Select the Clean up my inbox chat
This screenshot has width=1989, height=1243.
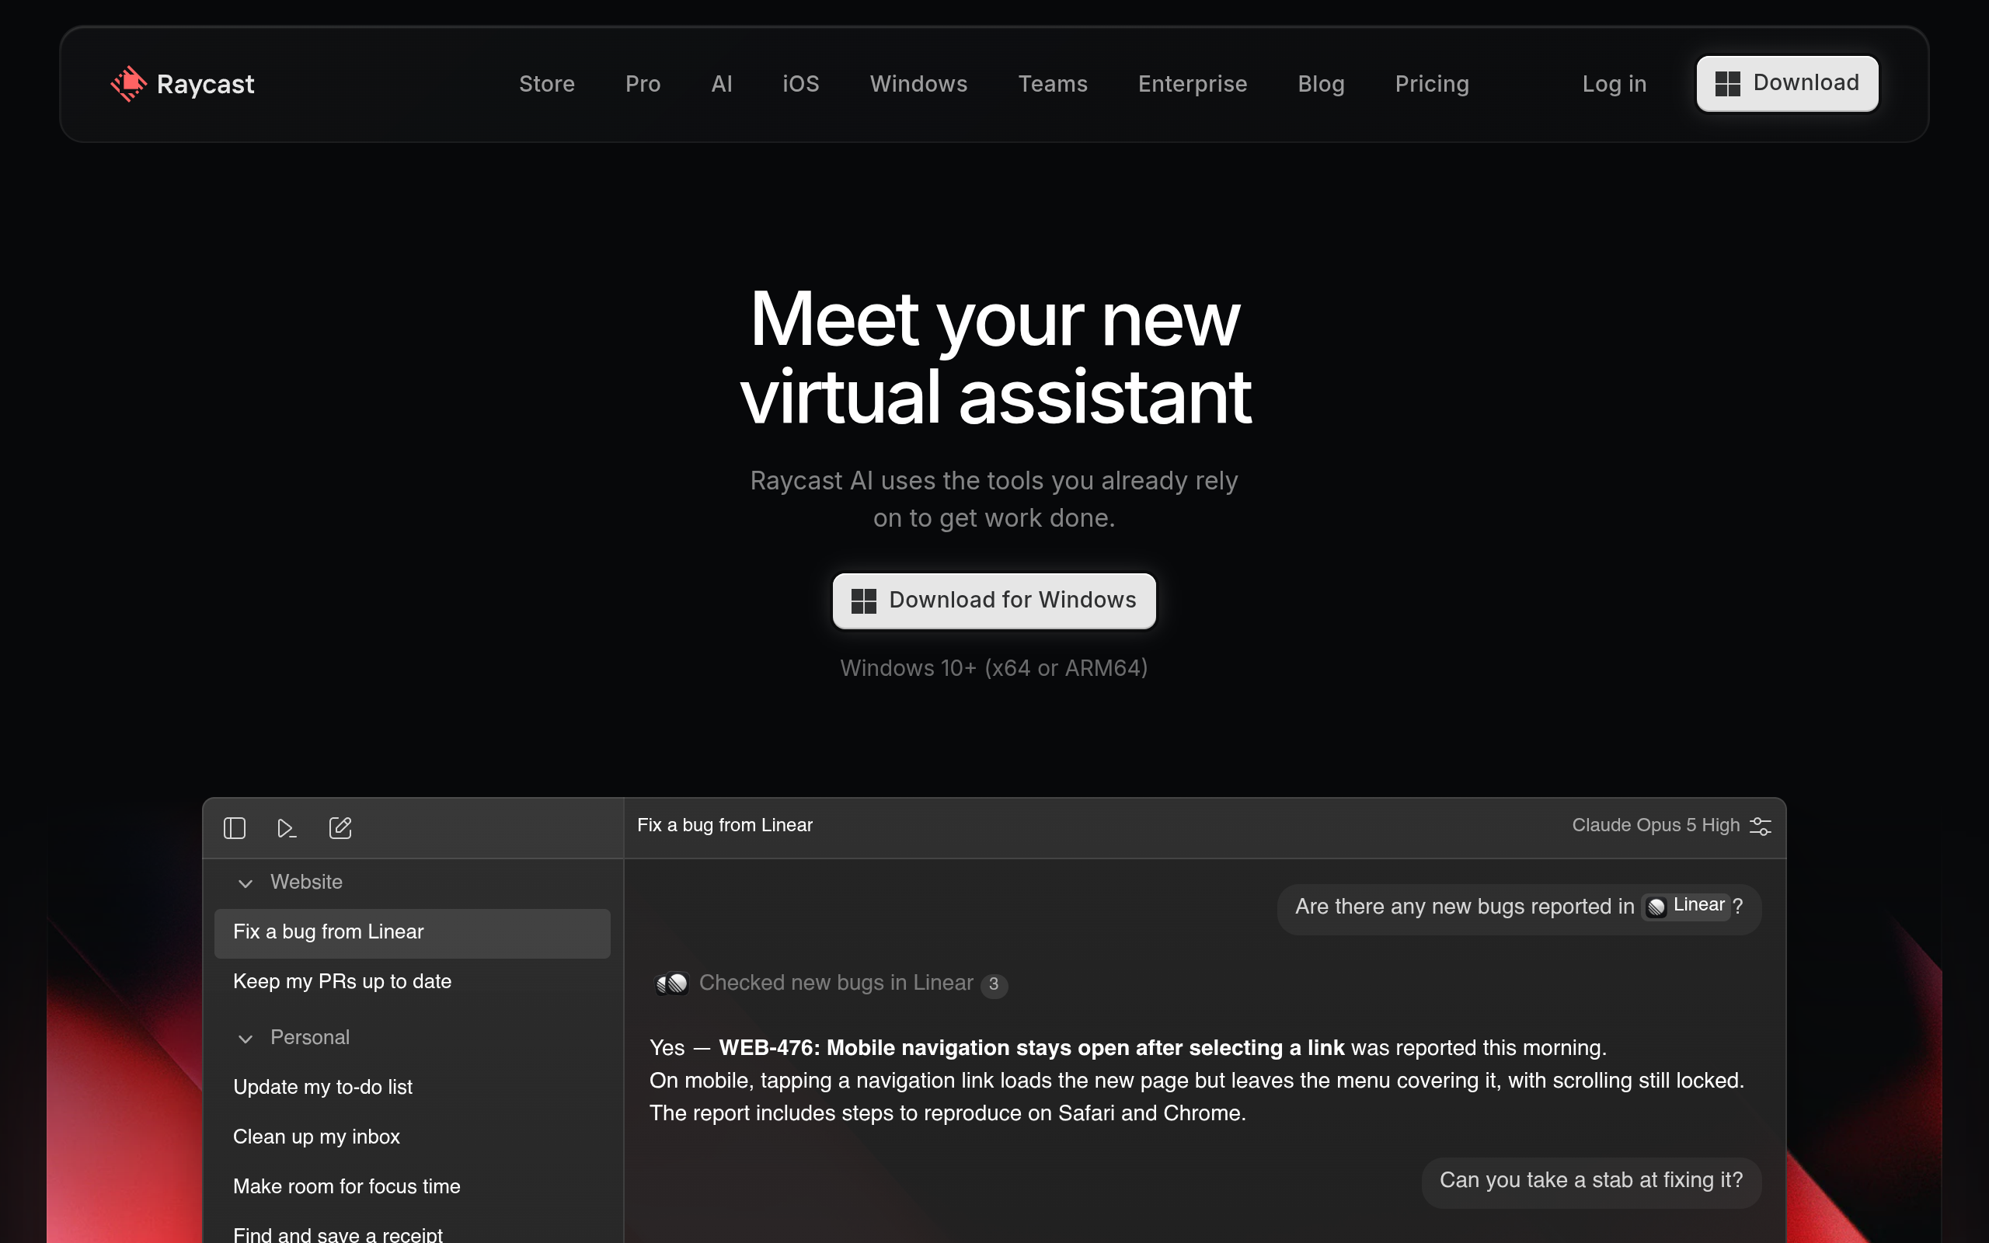[412, 1137]
